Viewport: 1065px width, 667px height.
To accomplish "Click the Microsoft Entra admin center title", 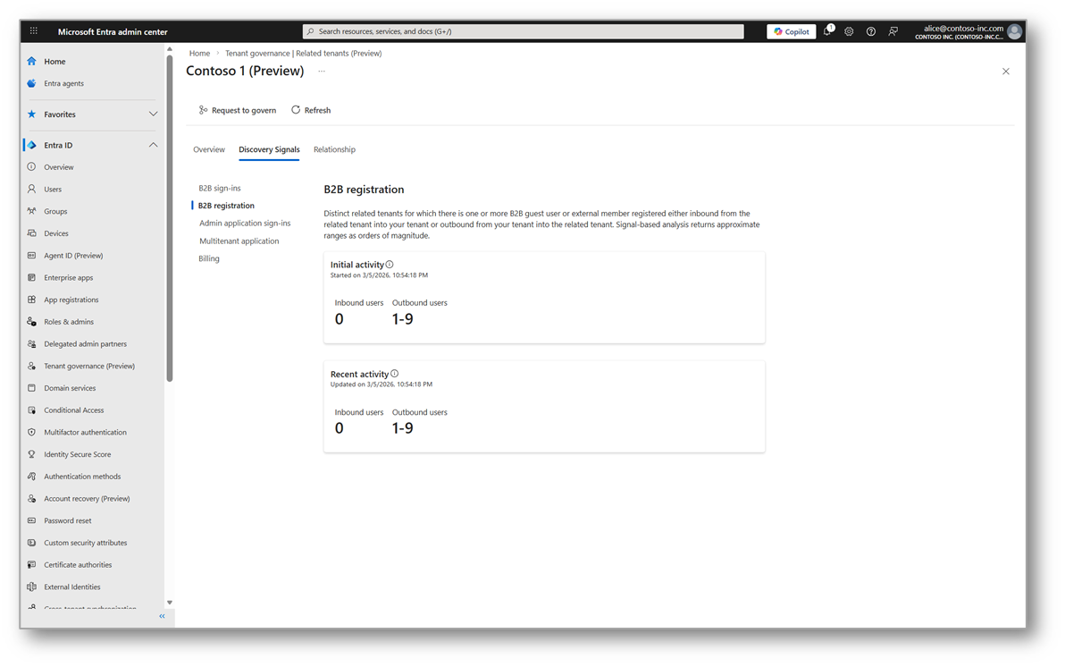I will coord(113,32).
